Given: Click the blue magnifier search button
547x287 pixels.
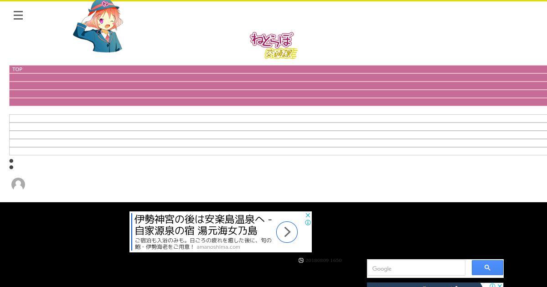Looking at the screenshot, I should click(x=487, y=268).
